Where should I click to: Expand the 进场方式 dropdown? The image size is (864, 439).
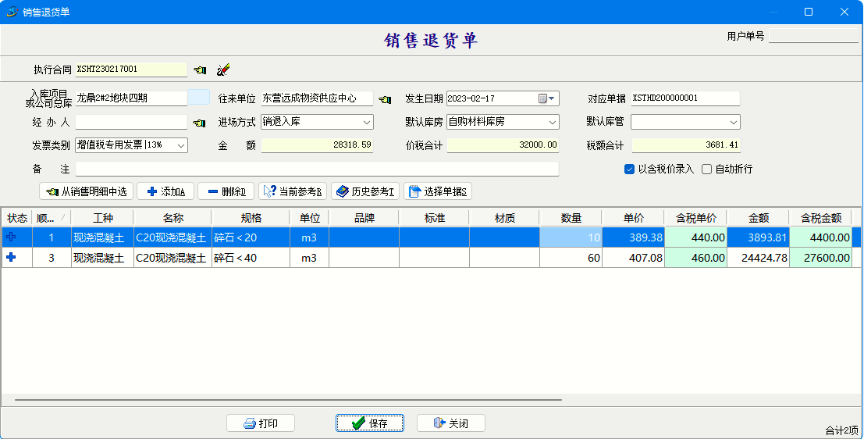pyautogui.click(x=367, y=122)
